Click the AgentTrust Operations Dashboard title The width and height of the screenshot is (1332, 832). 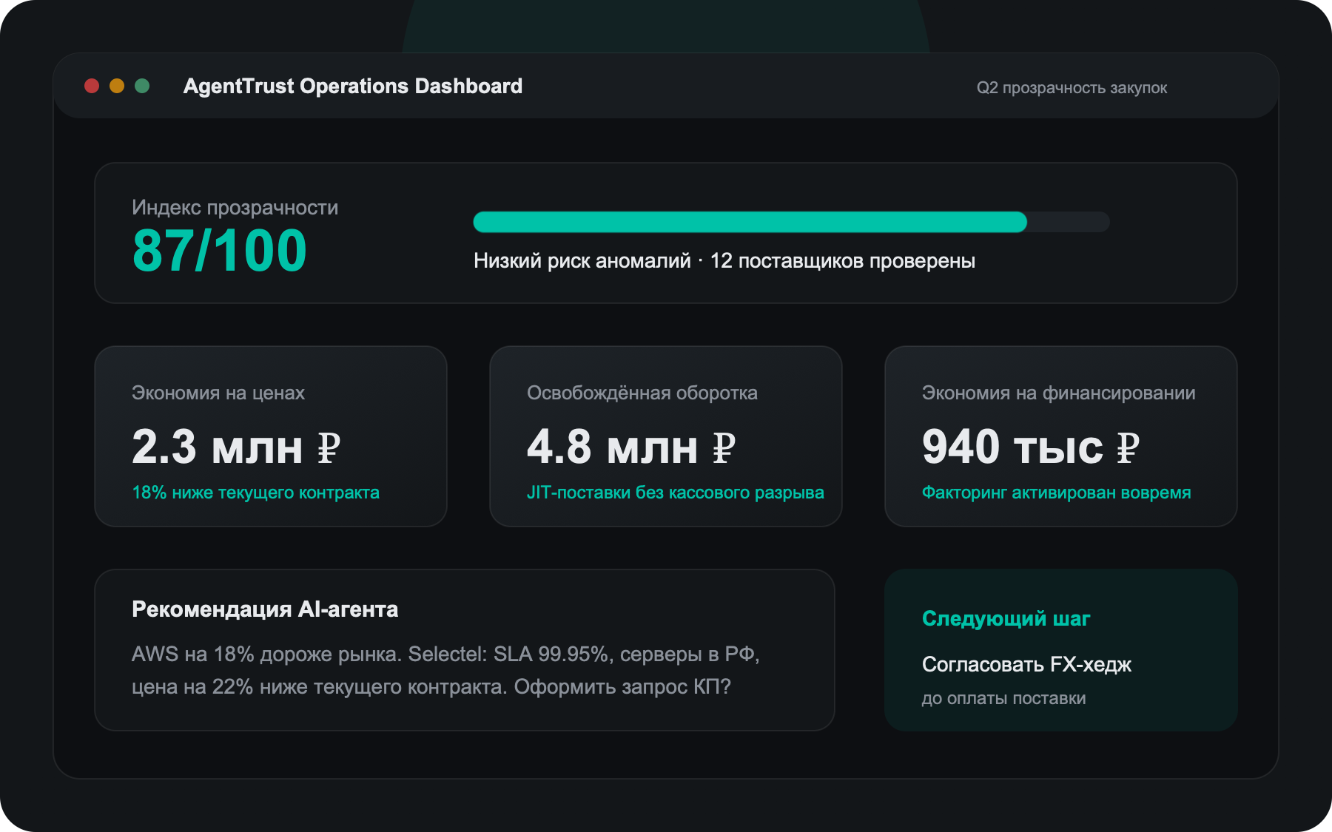pos(353,86)
